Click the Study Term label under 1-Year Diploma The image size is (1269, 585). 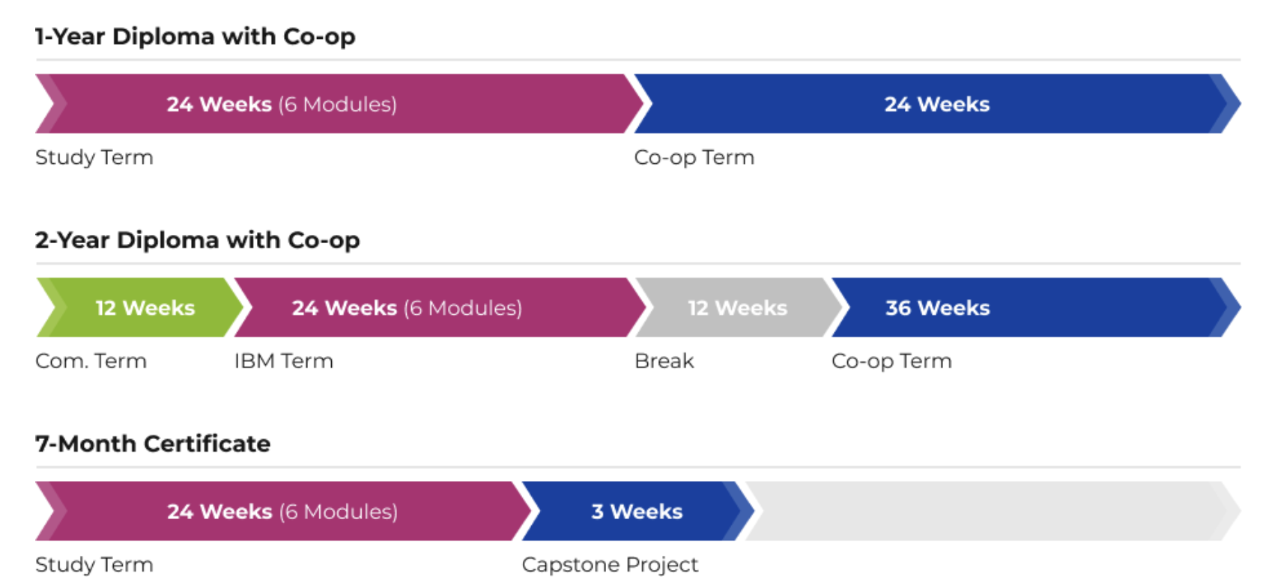tap(94, 158)
